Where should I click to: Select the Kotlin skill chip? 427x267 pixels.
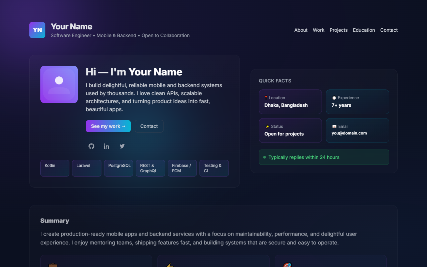pyautogui.click(x=54, y=168)
